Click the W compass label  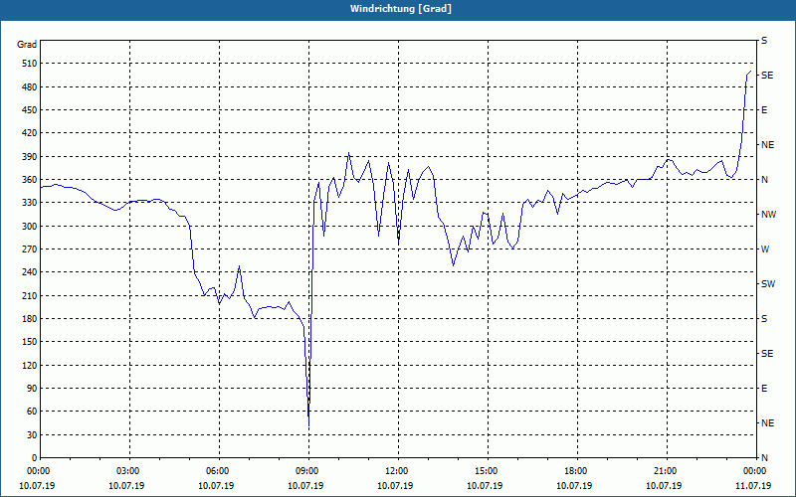(765, 249)
